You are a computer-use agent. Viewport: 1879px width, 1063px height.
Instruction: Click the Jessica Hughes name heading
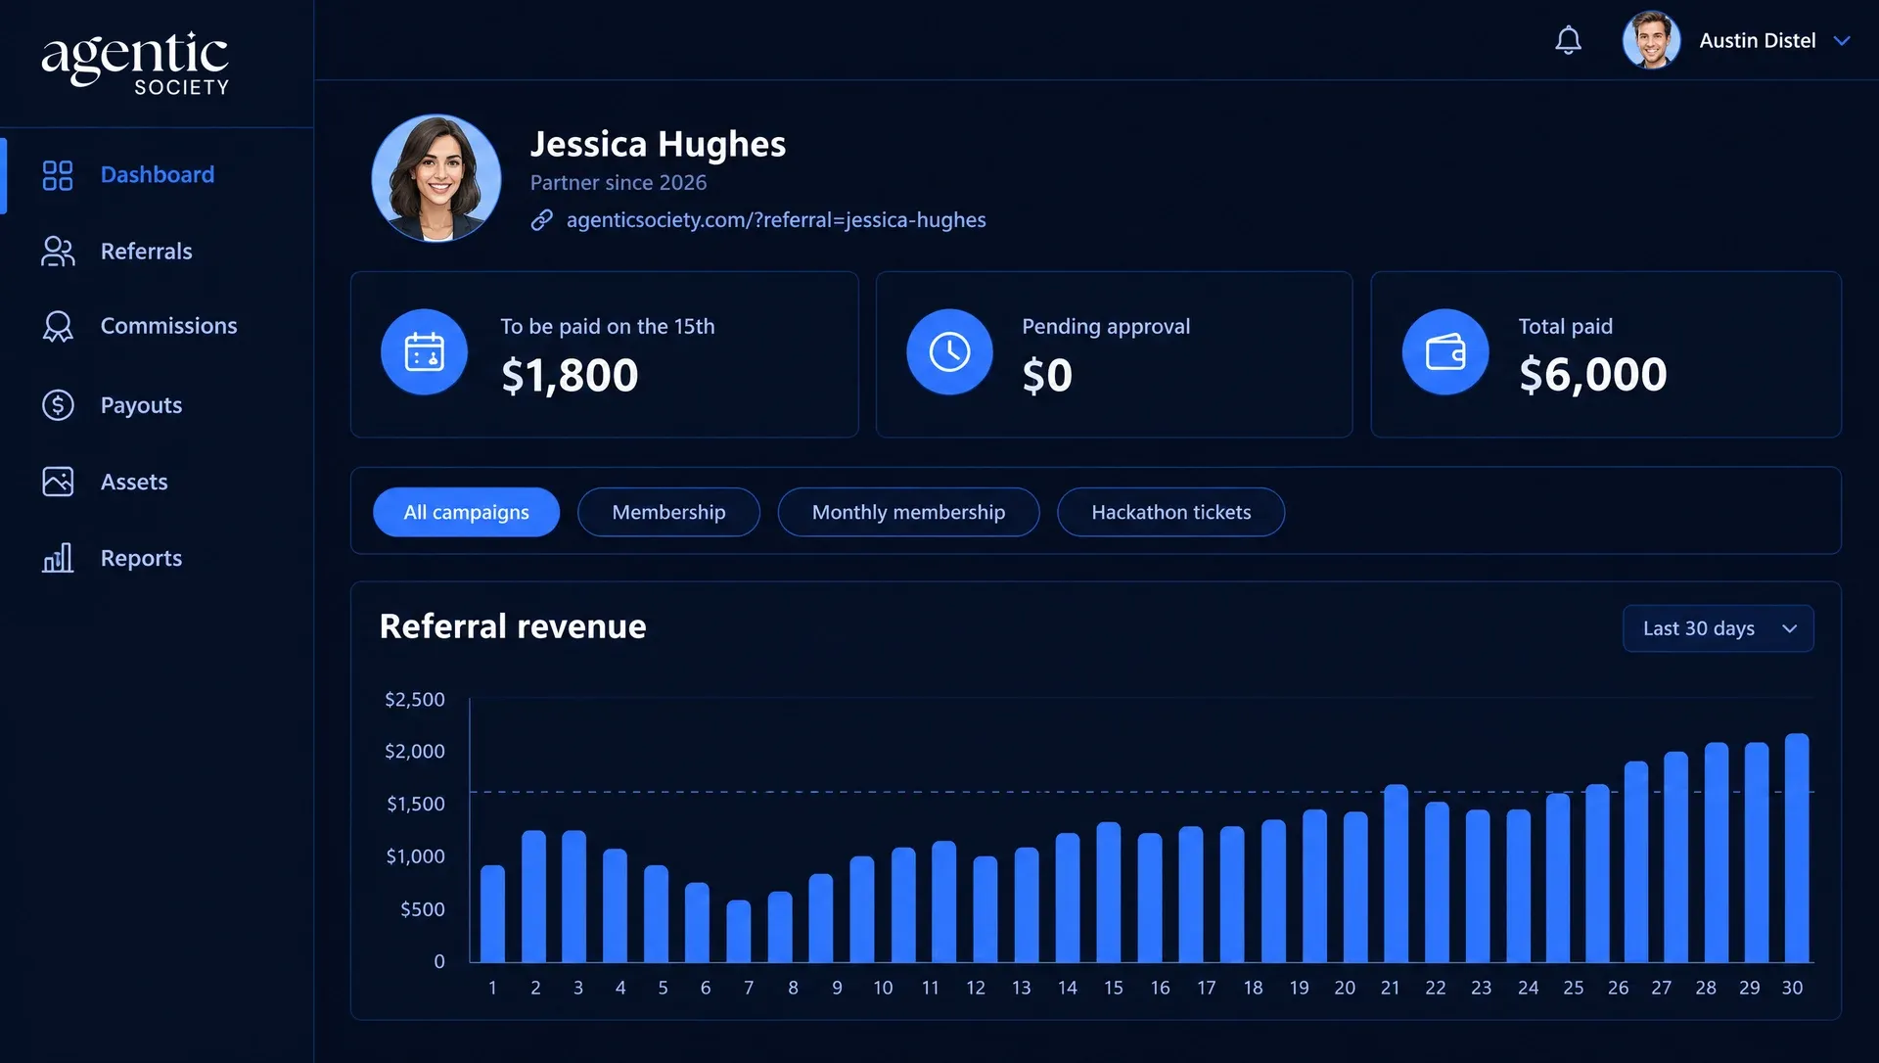(x=658, y=144)
